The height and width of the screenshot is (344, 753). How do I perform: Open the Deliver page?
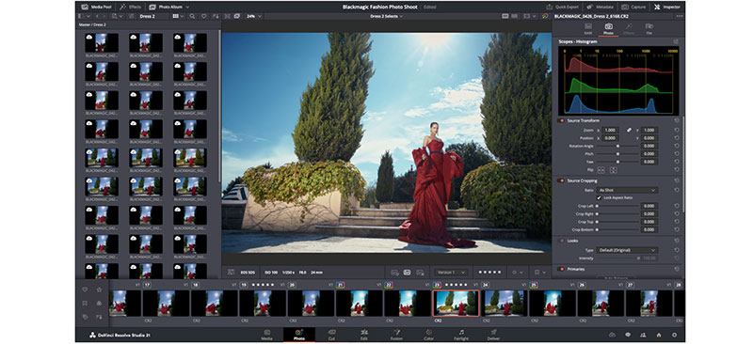[493, 334]
